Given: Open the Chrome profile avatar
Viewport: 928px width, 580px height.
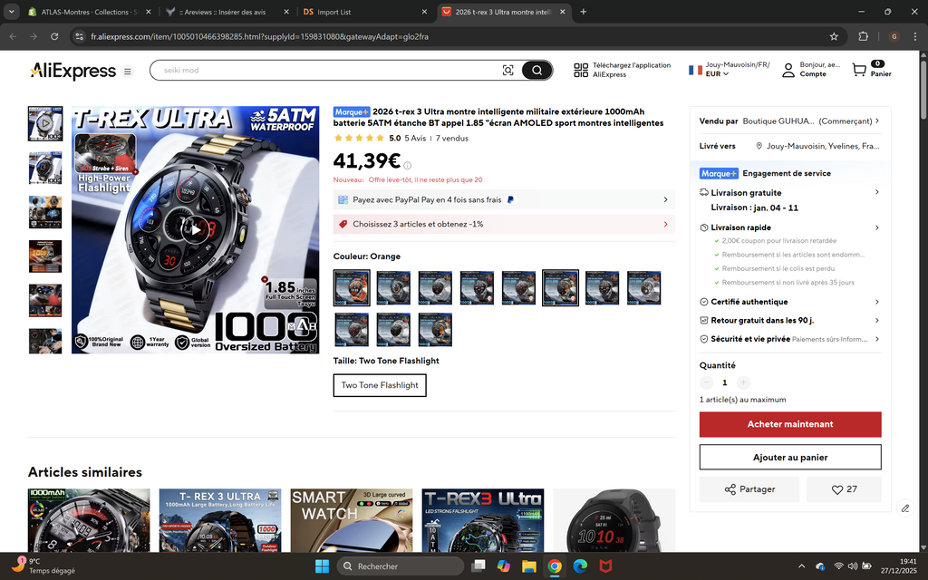Looking at the screenshot, I should tap(894, 36).
